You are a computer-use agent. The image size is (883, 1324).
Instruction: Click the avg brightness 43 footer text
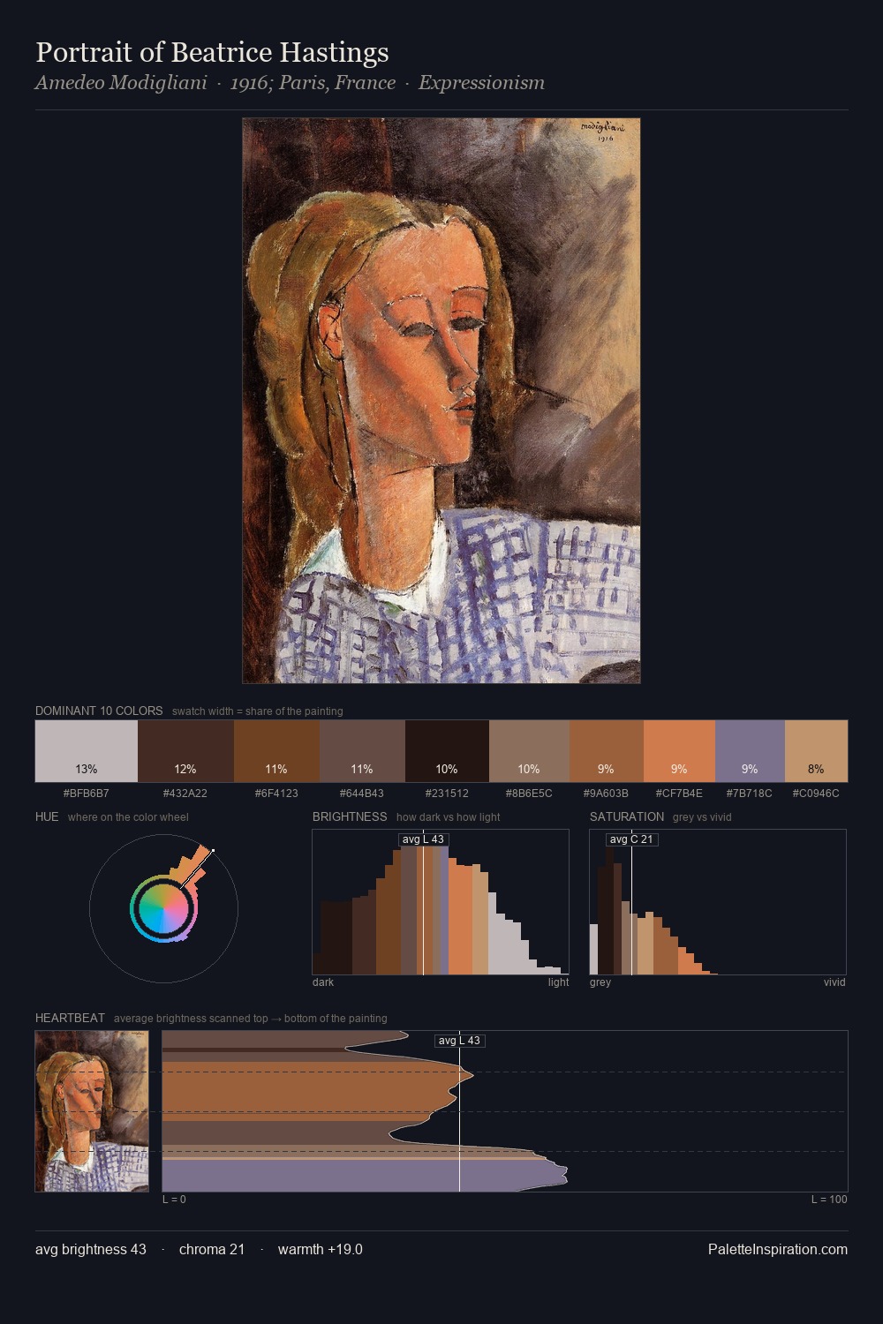pyautogui.click(x=91, y=1249)
